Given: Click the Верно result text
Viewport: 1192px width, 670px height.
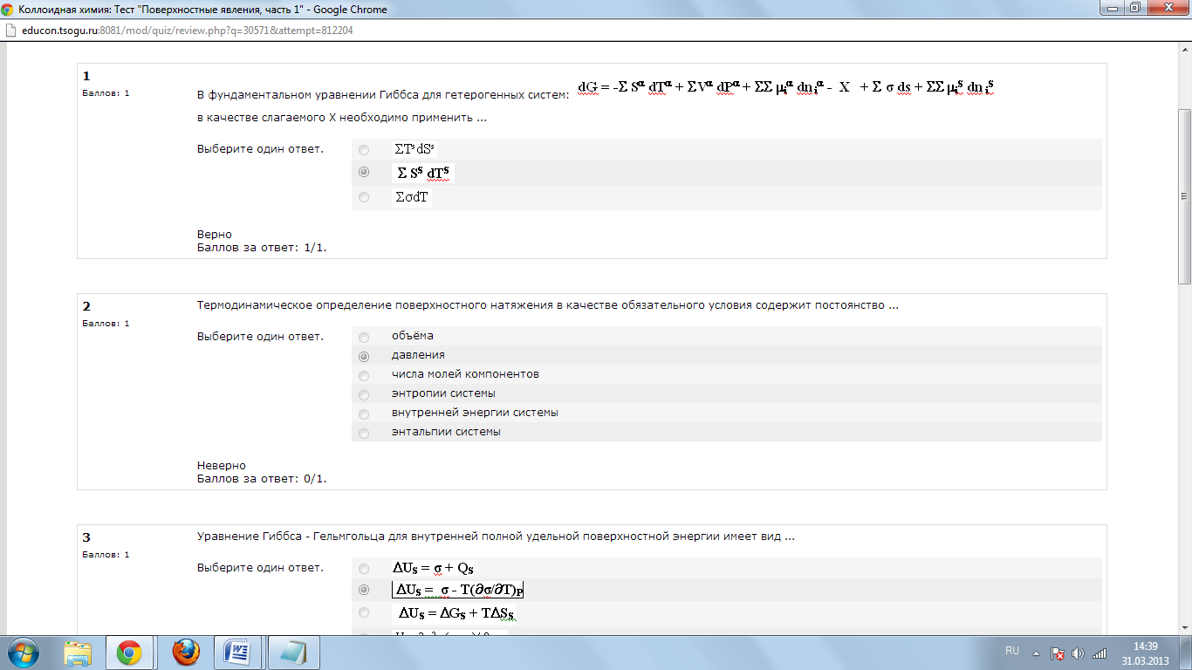Looking at the screenshot, I should pyautogui.click(x=215, y=235).
